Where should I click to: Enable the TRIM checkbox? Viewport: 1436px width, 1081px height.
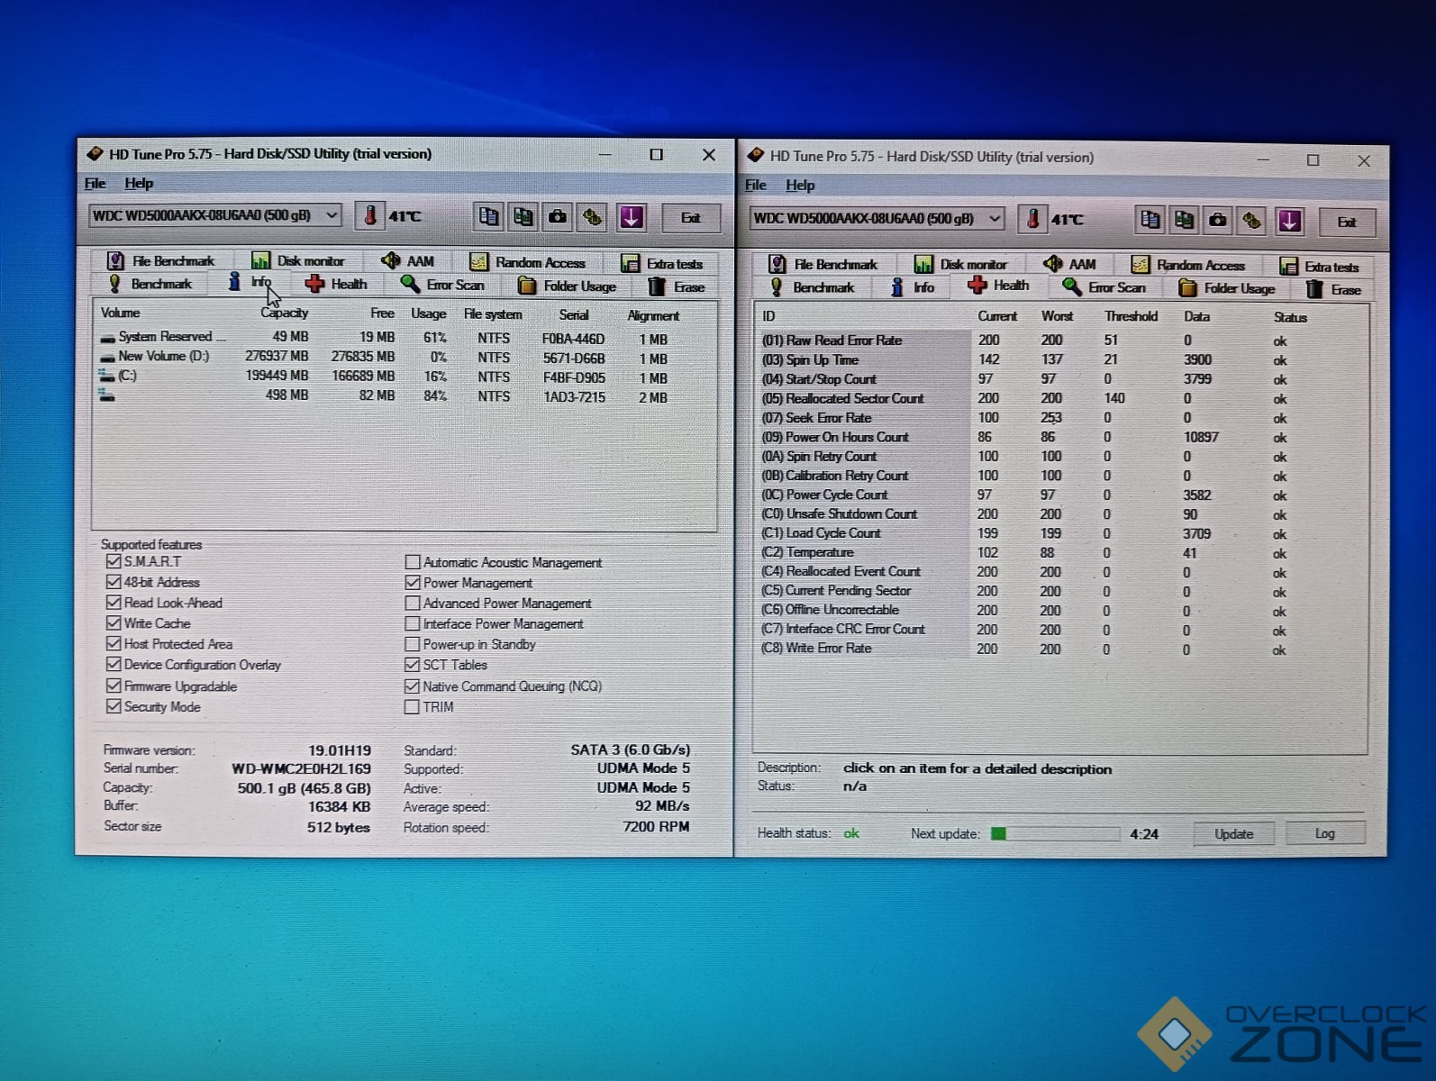tap(413, 707)
